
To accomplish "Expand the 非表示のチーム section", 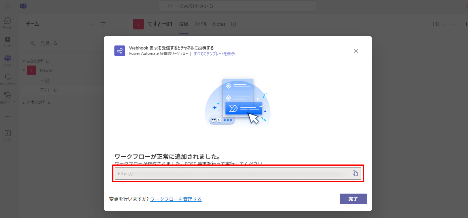I will (x=24, y=103).
